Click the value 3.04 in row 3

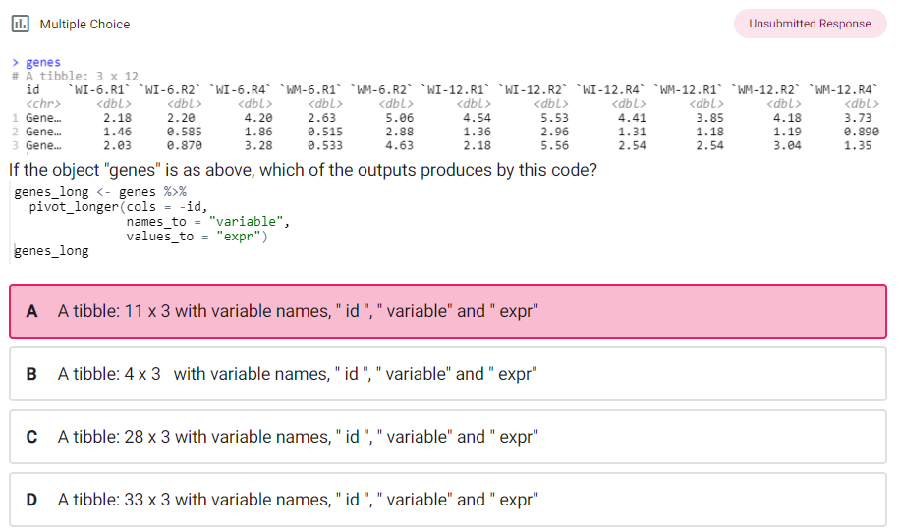click(x=787, y=145)
